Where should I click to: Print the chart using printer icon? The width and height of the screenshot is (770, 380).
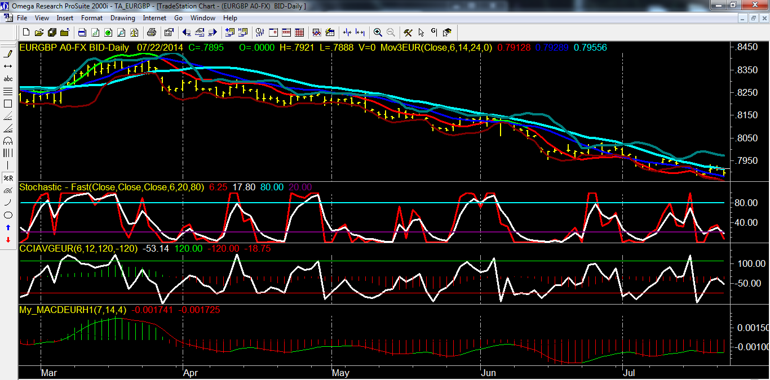pyautogui.click(x=152, y=32)
